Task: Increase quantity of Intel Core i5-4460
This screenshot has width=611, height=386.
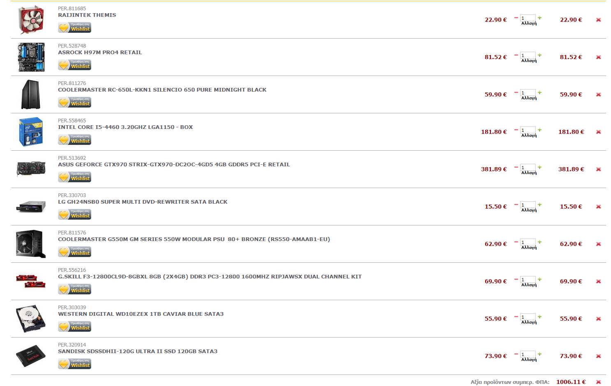Action: (539, 130)
